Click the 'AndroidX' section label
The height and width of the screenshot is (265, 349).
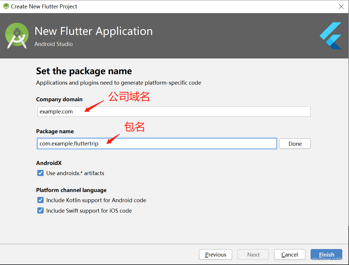(49, 163)
